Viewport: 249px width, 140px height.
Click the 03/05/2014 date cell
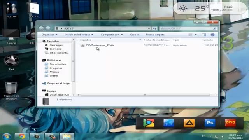point(156,45)
